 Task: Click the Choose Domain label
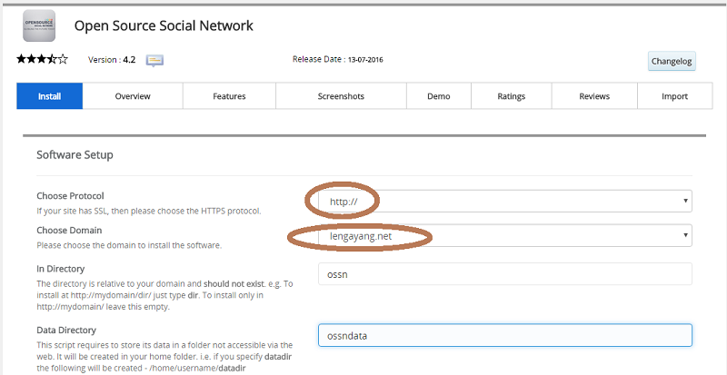point(69,230)
